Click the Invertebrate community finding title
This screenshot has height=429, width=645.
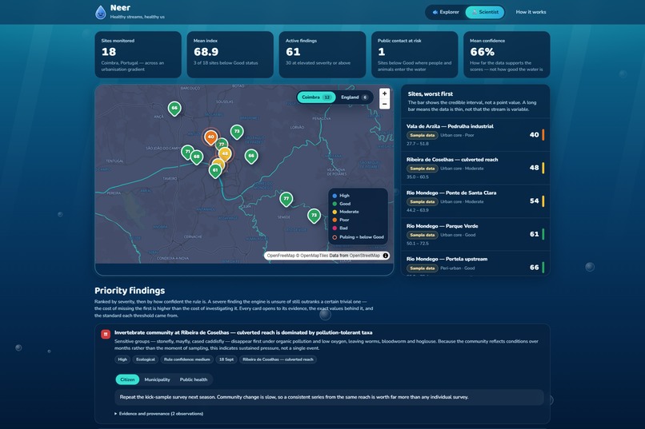tap(243, 332)
